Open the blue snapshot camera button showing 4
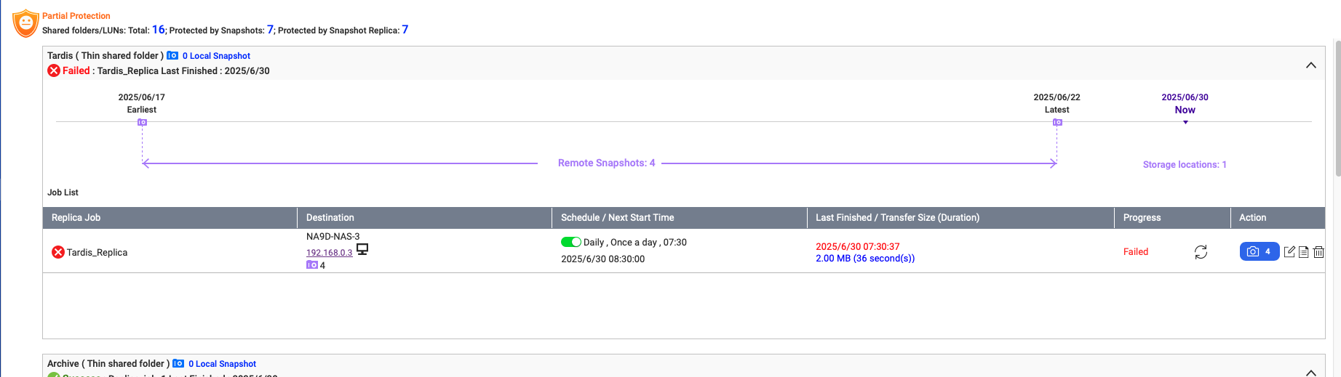The image size is (1341, 377). [1260, 251]
